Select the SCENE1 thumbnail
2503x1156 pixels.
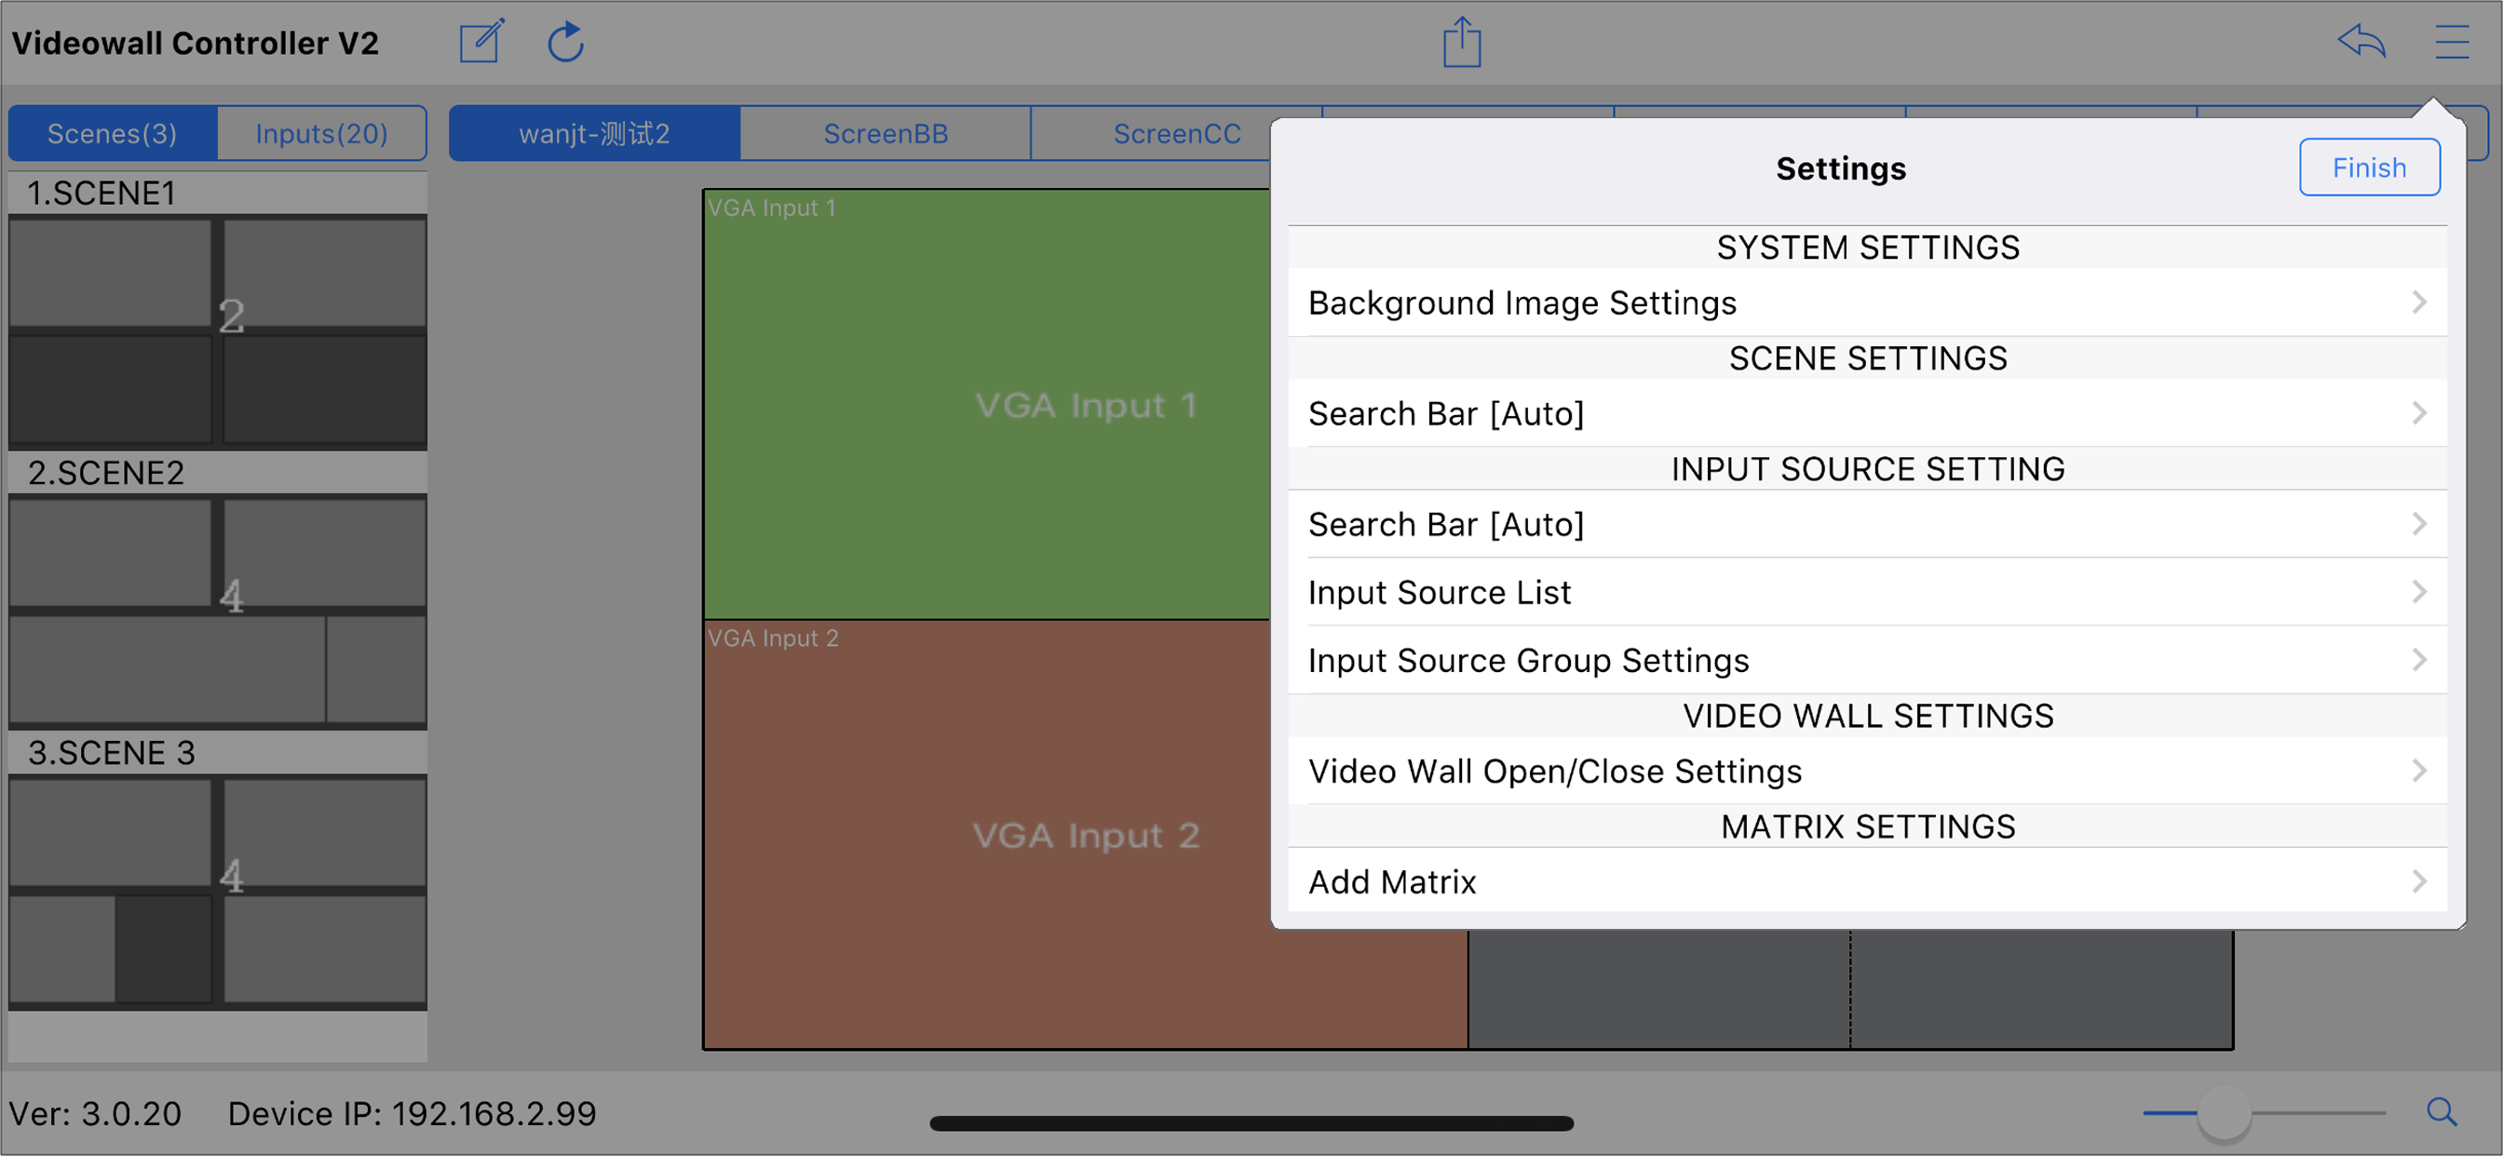[218, 331]
